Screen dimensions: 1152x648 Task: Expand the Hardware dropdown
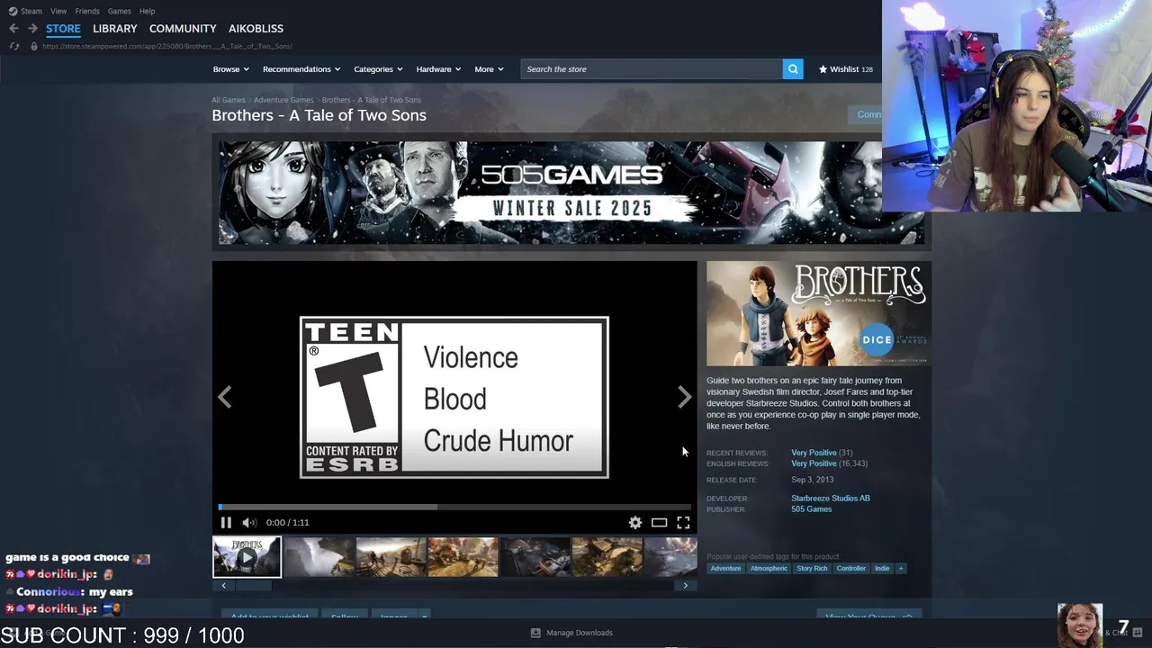tap(438, 69)
